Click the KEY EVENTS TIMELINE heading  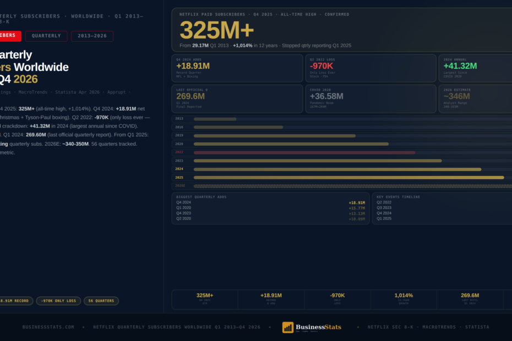pos(398,197)
